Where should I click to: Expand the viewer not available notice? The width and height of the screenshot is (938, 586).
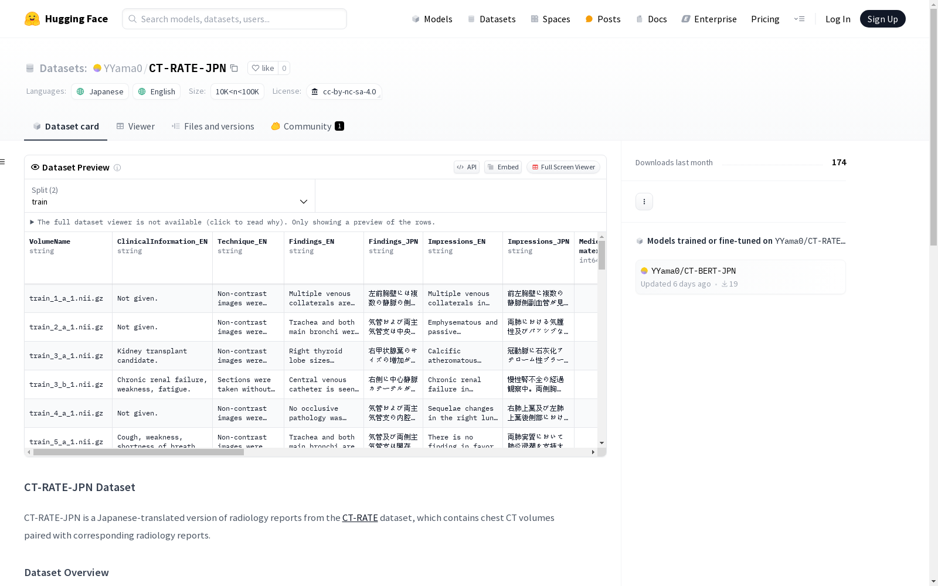(x=233, y=222)
